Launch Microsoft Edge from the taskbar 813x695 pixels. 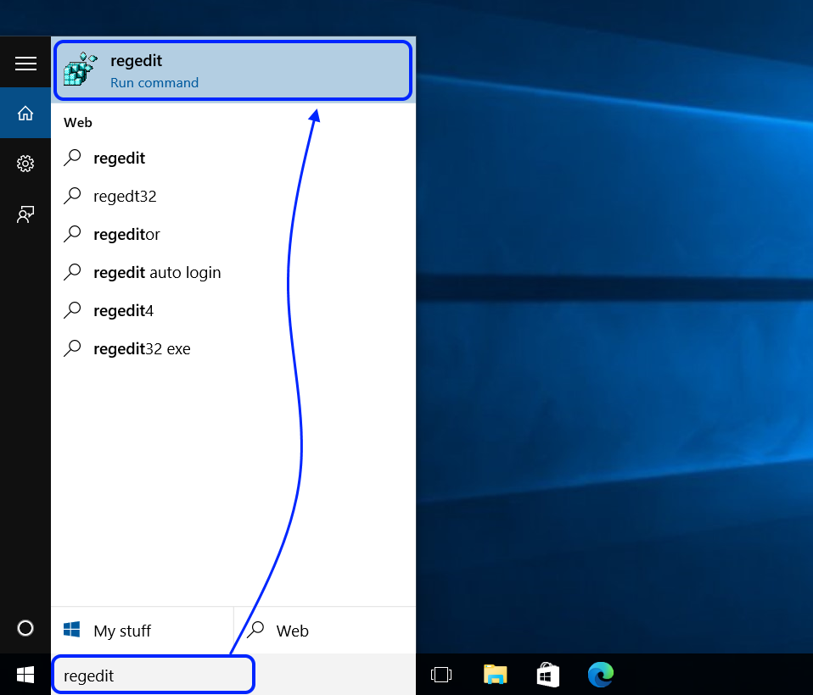601,675
